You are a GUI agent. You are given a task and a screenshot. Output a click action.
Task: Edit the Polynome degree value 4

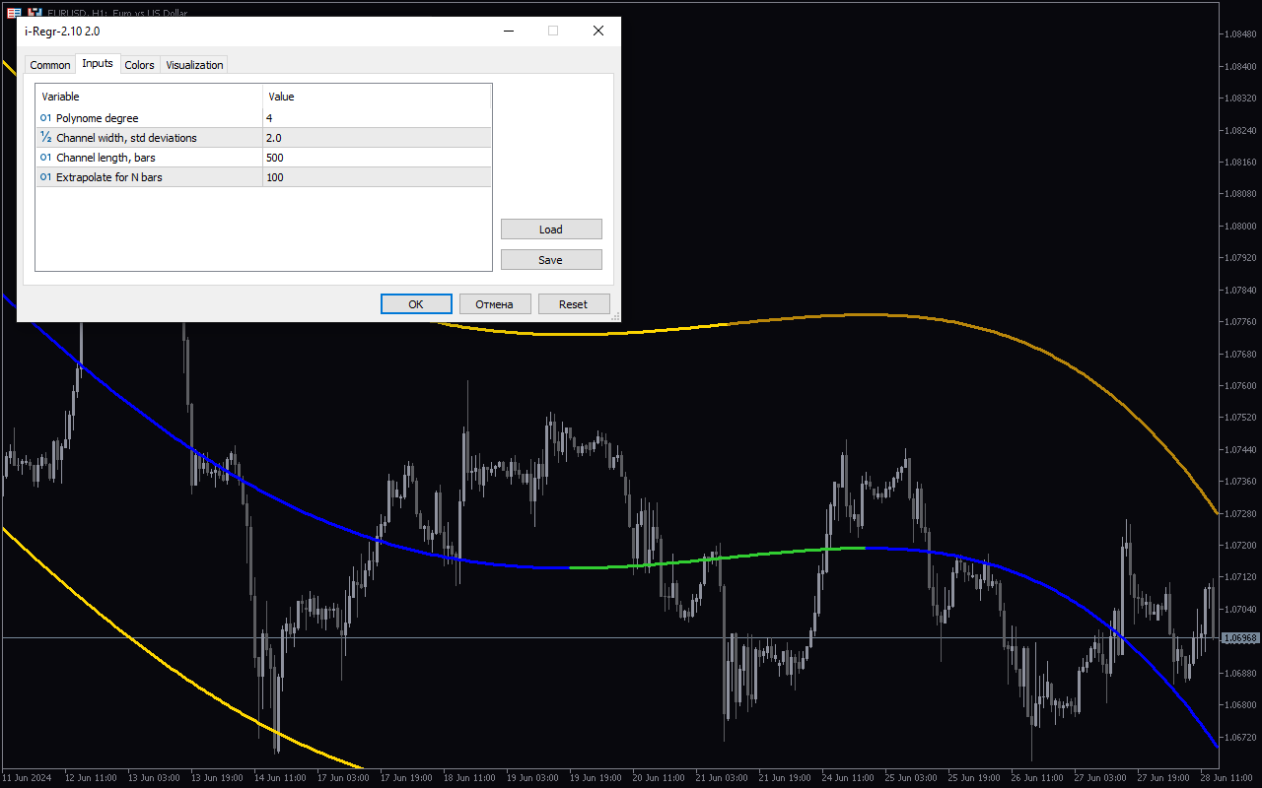(x=377, y=118)
